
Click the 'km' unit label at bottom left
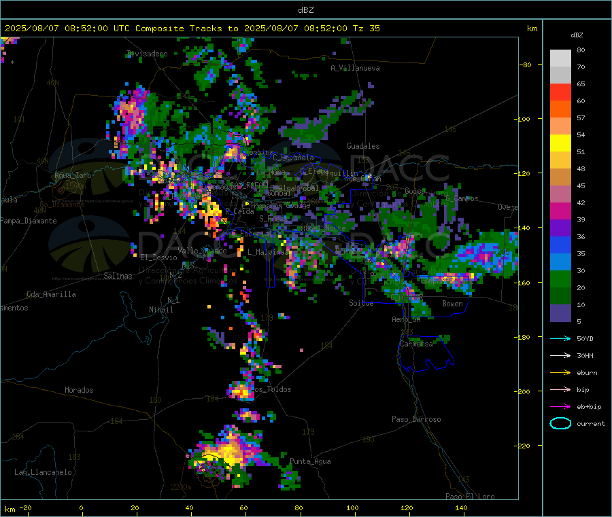(x=10, y=510)
